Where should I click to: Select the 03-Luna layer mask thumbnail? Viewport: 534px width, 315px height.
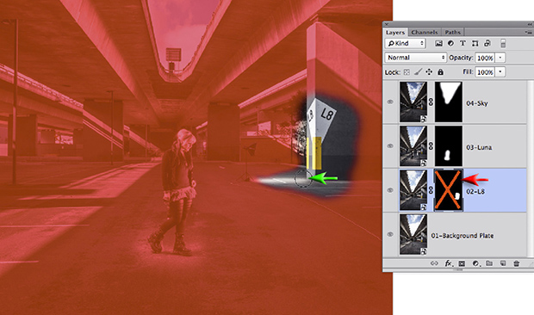449,146
